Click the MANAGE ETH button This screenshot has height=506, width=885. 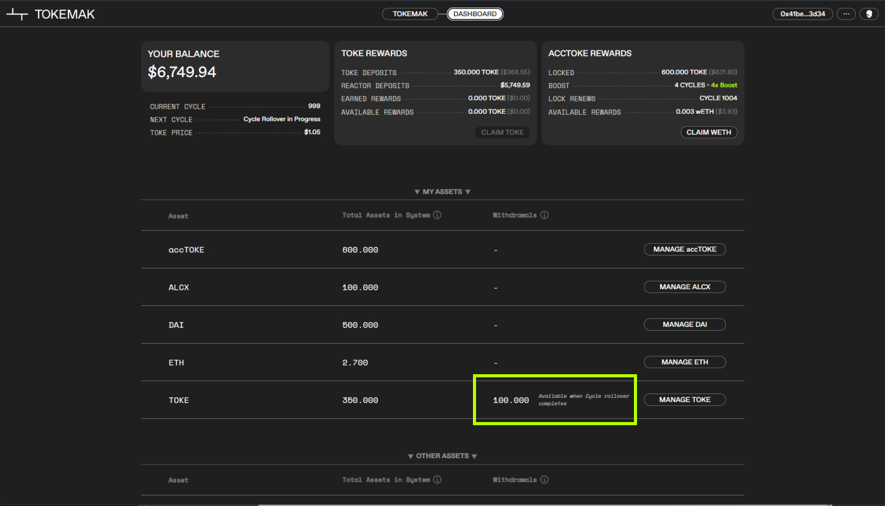click(x=685, y=362)
